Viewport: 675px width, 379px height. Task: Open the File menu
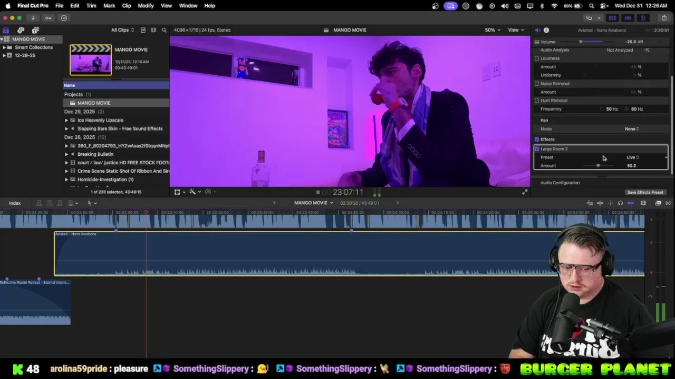59,6
